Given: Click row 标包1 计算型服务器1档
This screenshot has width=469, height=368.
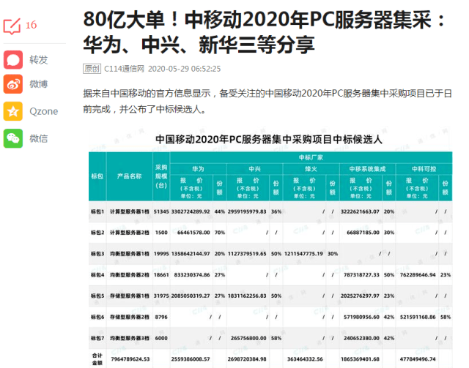Looking at the screenshot, I should [x=270, y=211].
